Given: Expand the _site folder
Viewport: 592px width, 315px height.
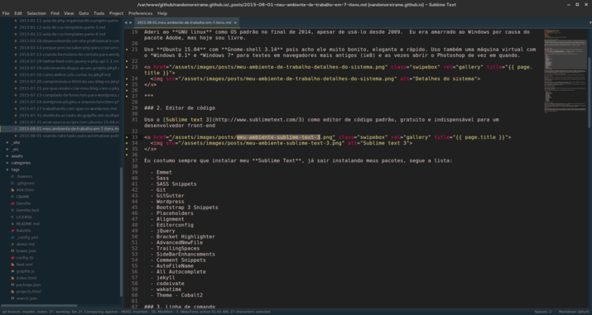Looking at the screenshot, I should coord(7,142).
